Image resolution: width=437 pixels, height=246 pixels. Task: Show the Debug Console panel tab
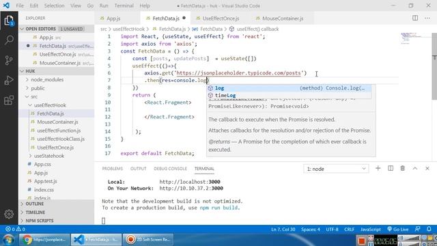click(x=170, y=169)
